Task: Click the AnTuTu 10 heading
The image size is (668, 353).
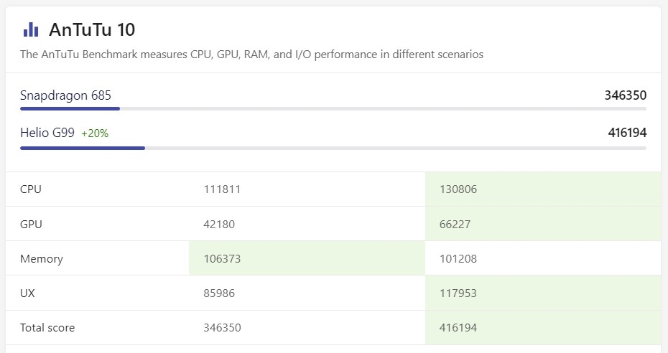Action: click(92, 29)
